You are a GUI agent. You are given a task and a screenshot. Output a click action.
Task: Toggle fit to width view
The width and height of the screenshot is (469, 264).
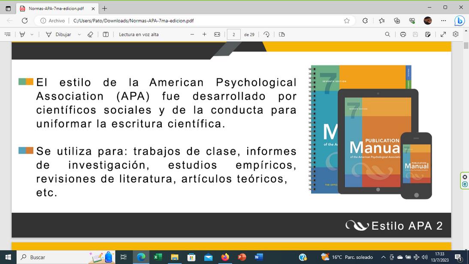[x=217, y=34]
